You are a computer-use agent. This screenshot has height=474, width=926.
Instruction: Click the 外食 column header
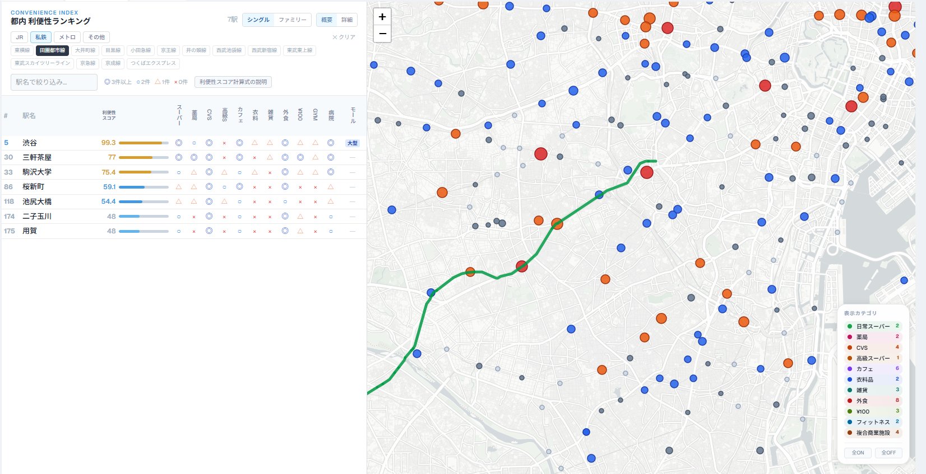click(x=285, y=115)
